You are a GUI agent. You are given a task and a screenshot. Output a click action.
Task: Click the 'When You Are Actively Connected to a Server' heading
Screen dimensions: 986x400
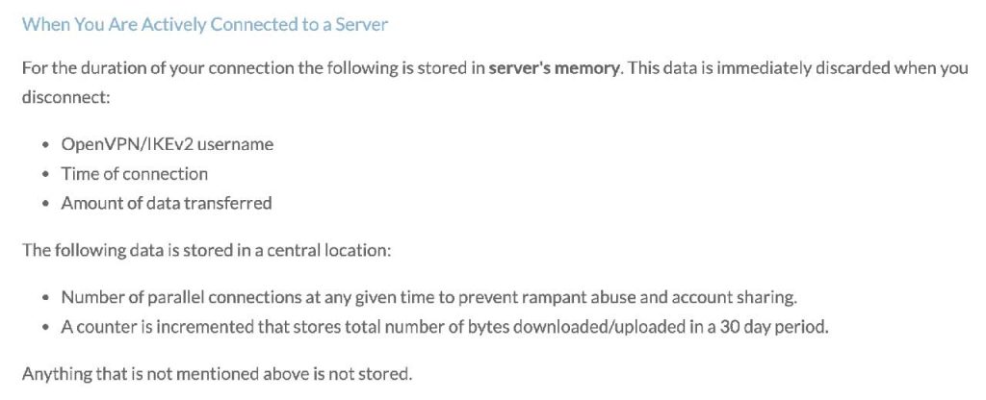[205, 25]
